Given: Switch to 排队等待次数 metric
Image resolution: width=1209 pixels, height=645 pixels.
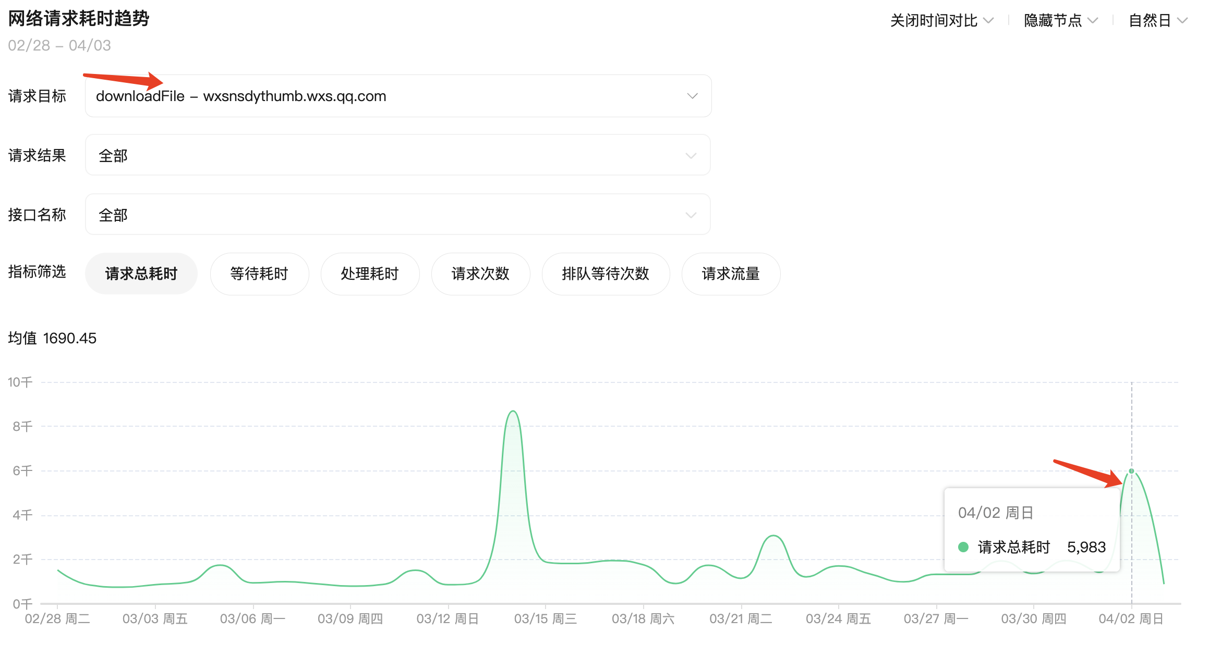Looking at the screenshot, I should [x=606, y=274].
